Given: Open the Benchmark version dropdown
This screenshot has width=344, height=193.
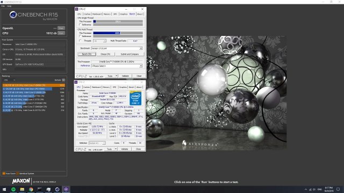Looking at the screenshot, I should tap(117, 48).
